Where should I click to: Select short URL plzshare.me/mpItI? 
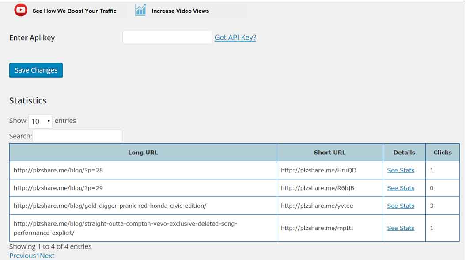coord(317,228)
